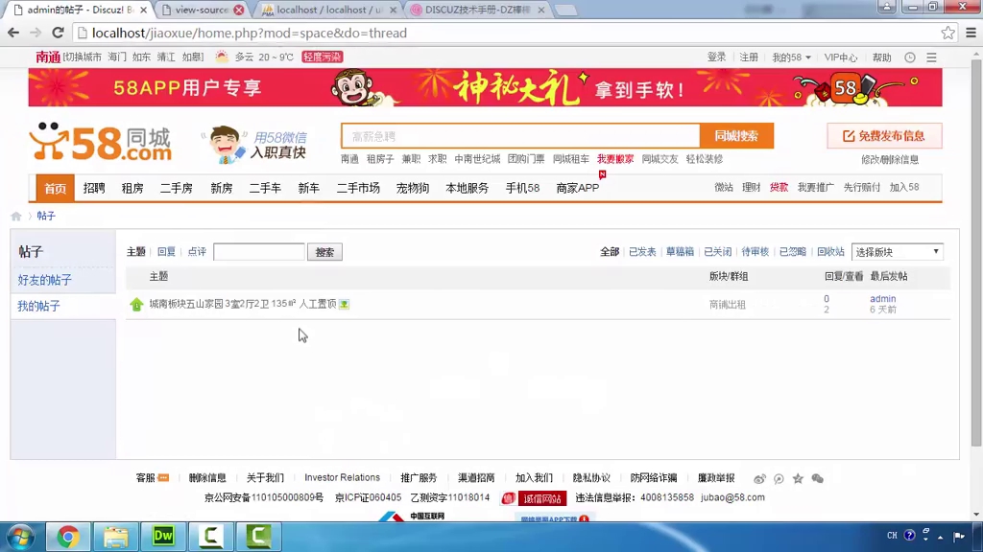Open Chrome from the taskbar

(x=68, y=537)
